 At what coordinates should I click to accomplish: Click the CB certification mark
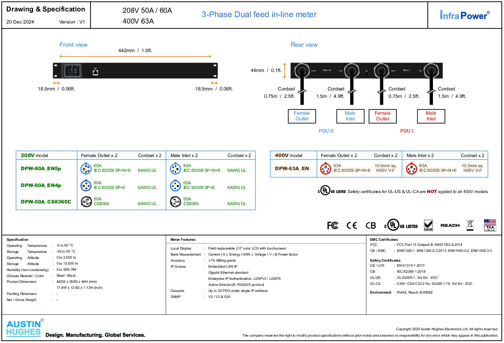tap(371, 225)
